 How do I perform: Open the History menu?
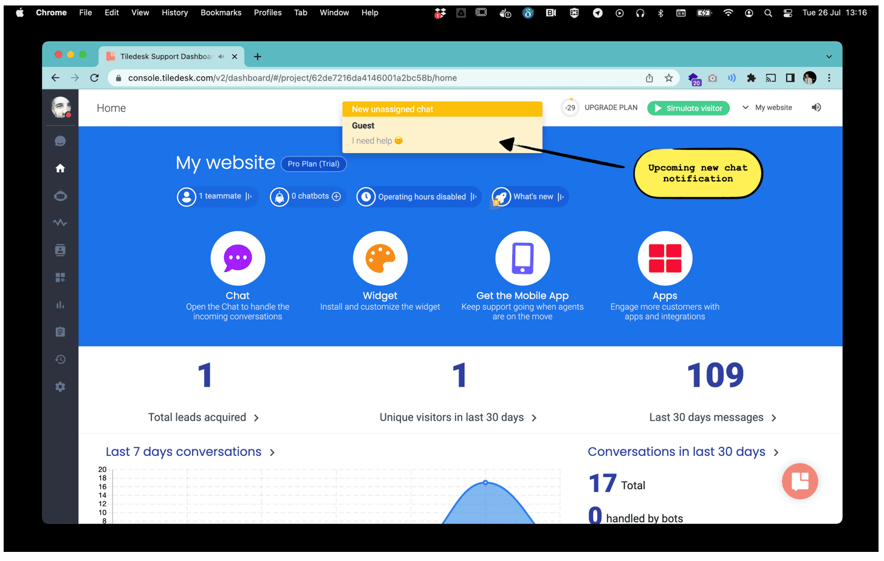click(x=175, y=13)
